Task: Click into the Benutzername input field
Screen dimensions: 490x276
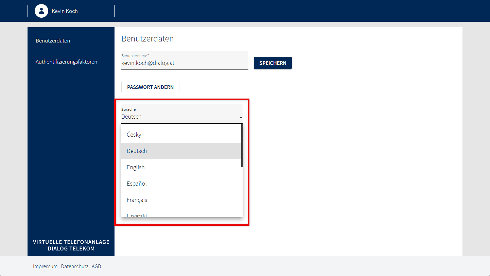Action: coord(184,63)
